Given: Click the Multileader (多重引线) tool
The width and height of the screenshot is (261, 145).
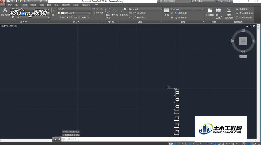Looking at the screenshot, I should point(124,12).
